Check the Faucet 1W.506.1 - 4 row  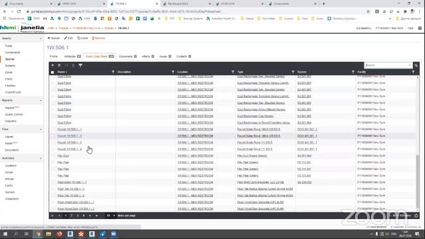point(52,149)
